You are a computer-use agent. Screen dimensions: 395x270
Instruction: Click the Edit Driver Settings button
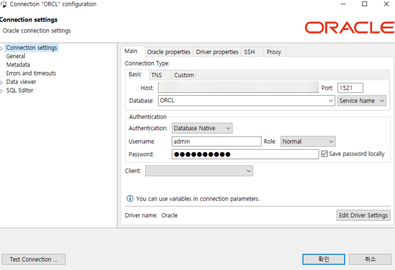[x=363, y=215]
